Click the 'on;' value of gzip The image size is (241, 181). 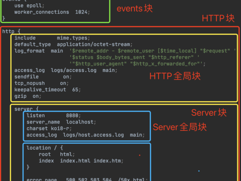(37, 96)
